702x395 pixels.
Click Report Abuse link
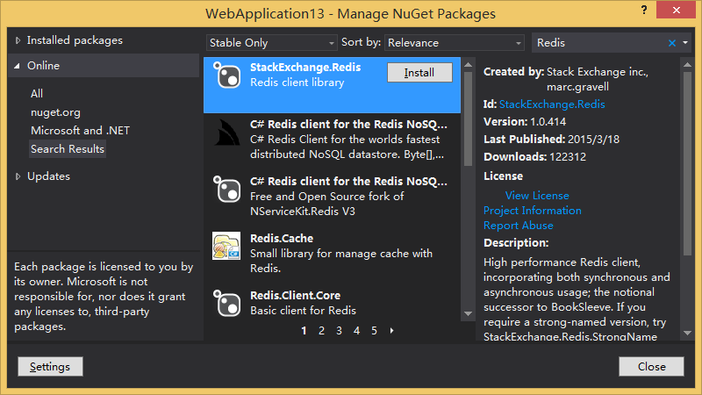519,226
